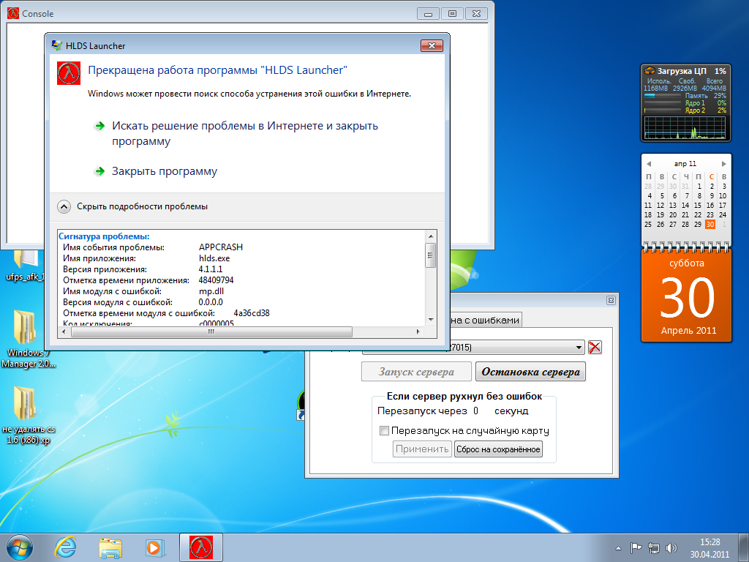Open volume speaker tray icon
The height and width of the screenshot is (562, 749).
click(671, 548)
